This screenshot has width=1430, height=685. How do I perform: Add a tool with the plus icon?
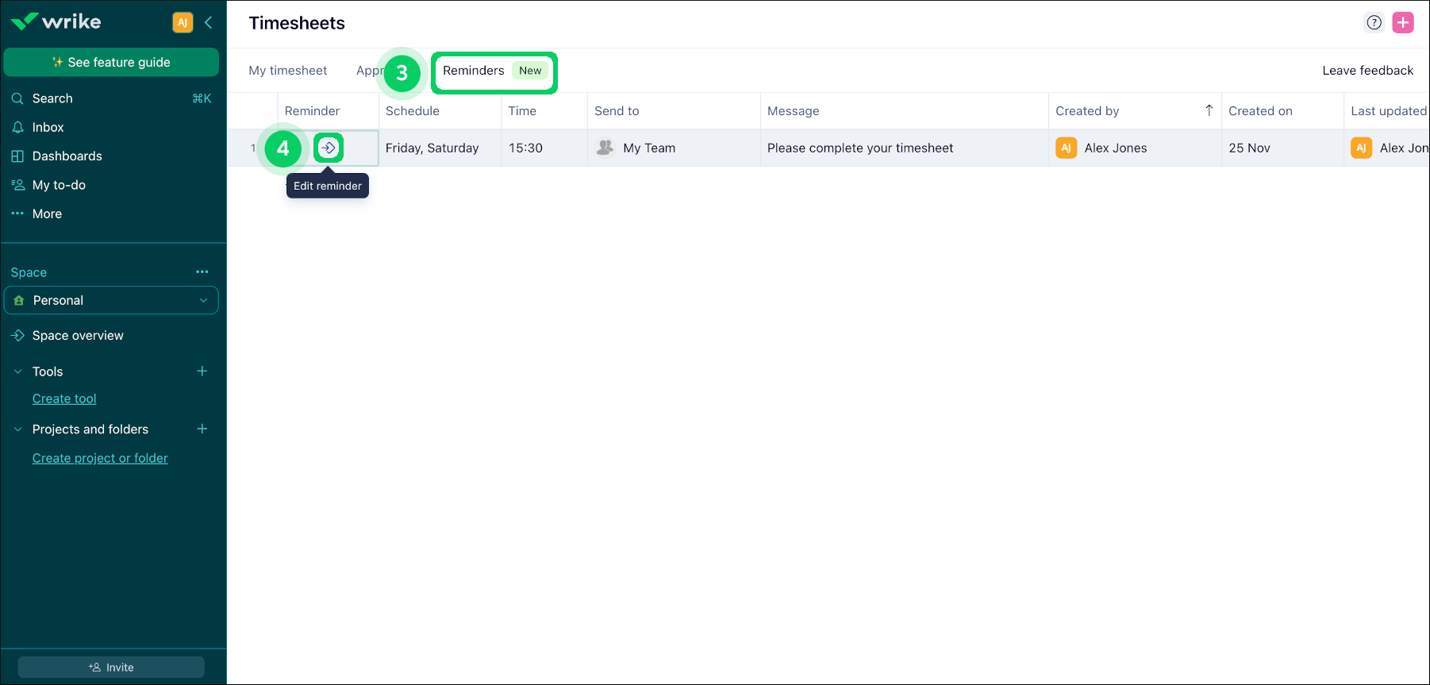pyautogui.click(x=202, y=371)
